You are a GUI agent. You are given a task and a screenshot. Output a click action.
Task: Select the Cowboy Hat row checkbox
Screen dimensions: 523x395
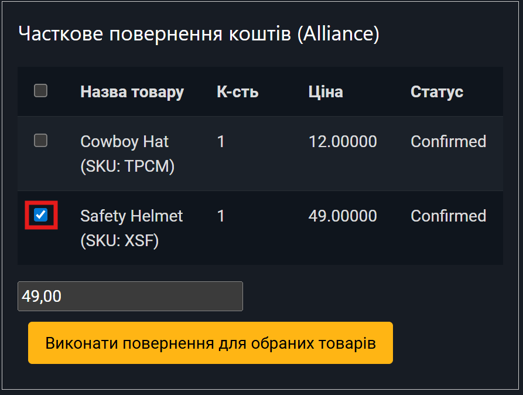pyautogui.click(x=40, y=141)
